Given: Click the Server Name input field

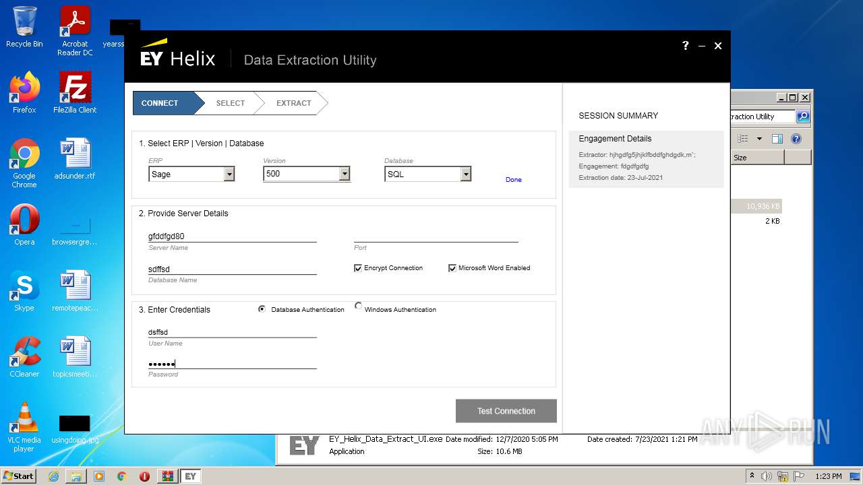Looking at the screenshot, I should [233, 236].
